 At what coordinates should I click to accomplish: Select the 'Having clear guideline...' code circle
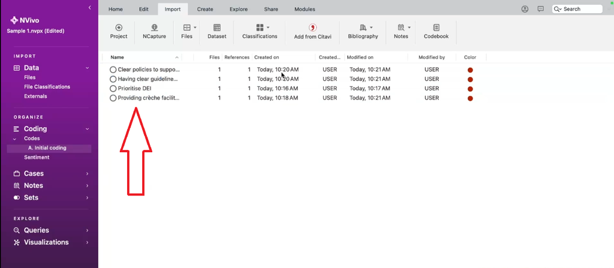point(113,79)
